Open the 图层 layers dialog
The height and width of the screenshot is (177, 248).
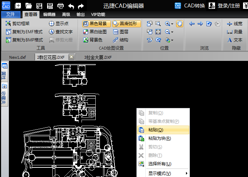121,32
